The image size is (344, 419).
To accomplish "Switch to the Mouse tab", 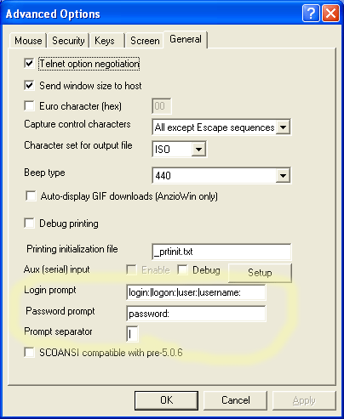I will [28, 41].
